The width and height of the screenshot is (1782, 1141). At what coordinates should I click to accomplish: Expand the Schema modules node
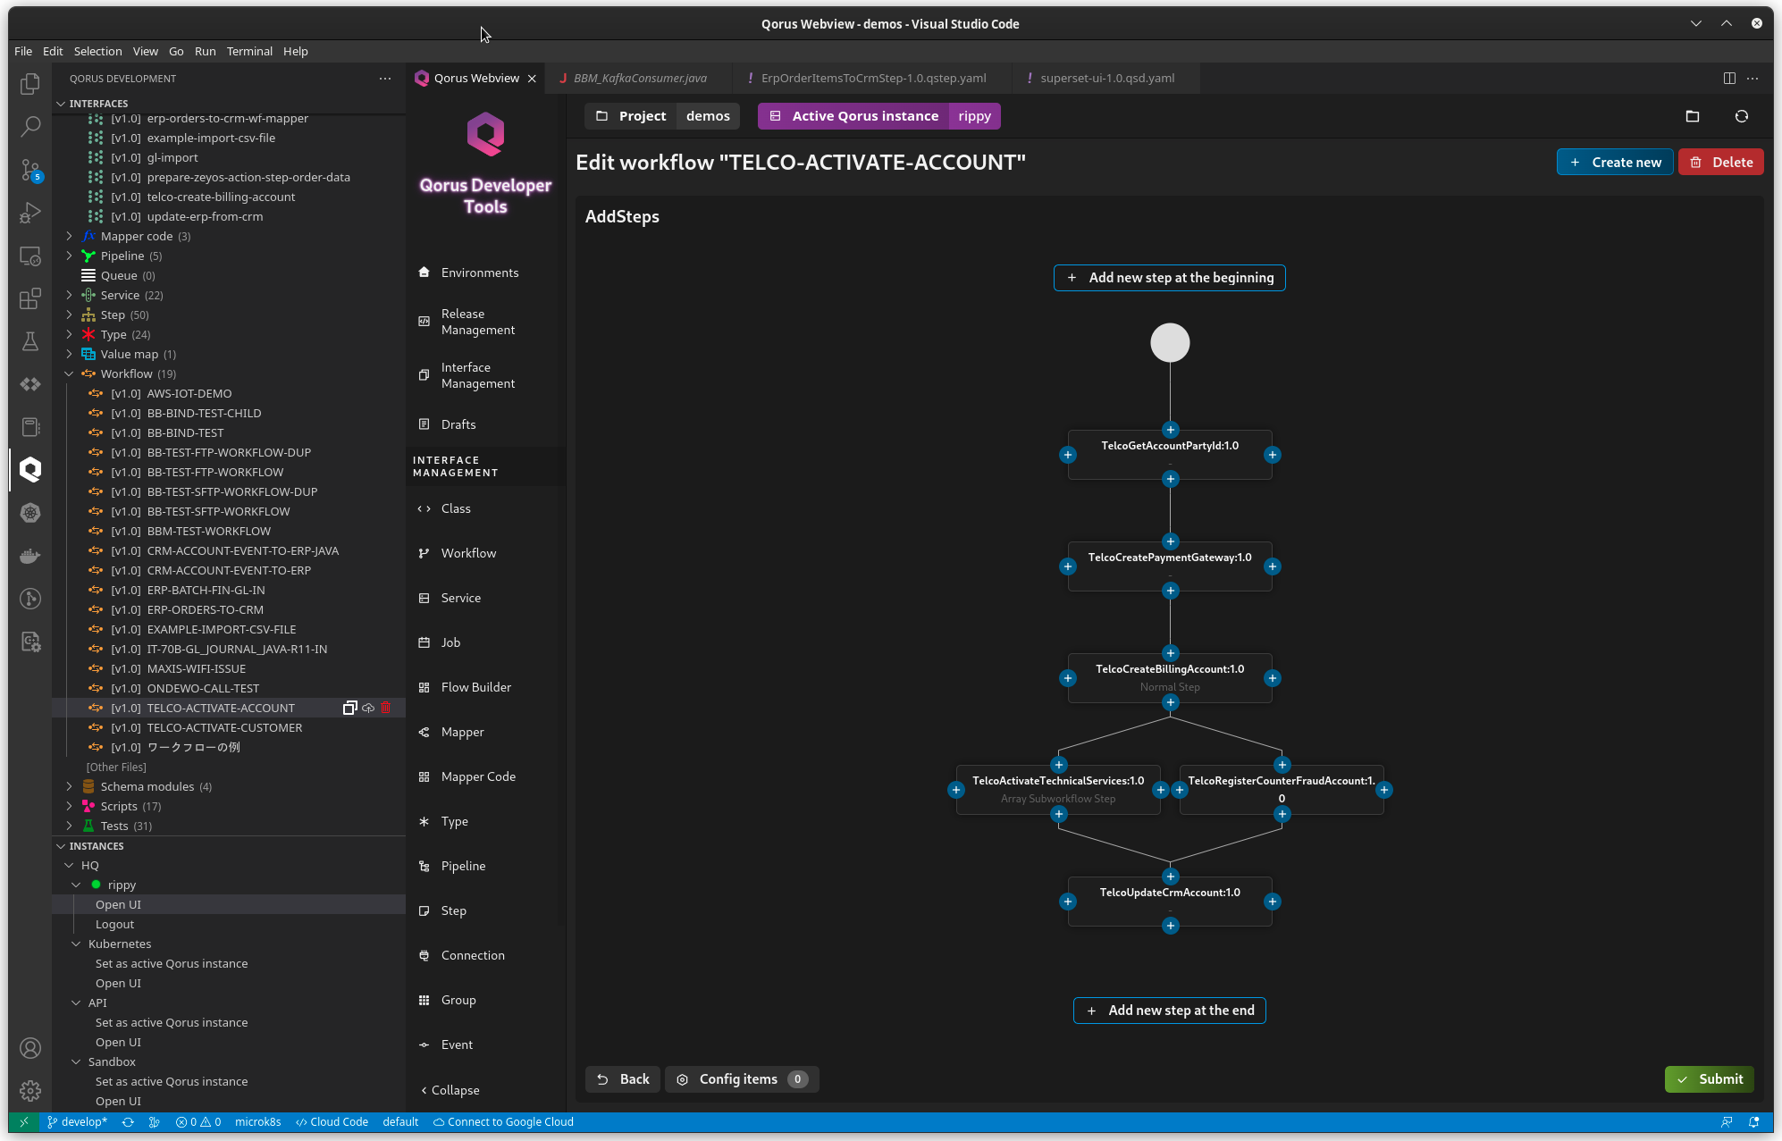tap(69, 786)
